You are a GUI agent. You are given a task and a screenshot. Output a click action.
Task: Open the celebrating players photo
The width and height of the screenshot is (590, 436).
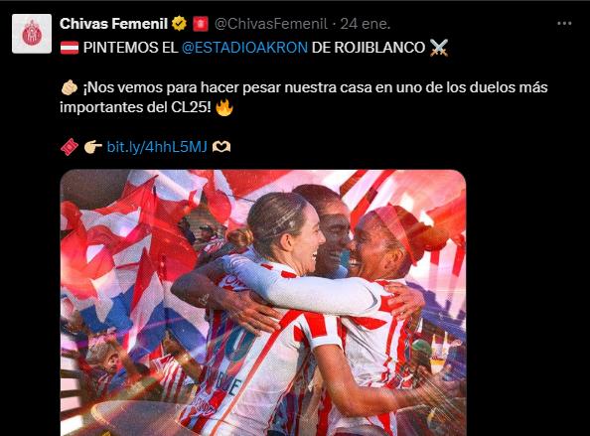pos(263,303)
